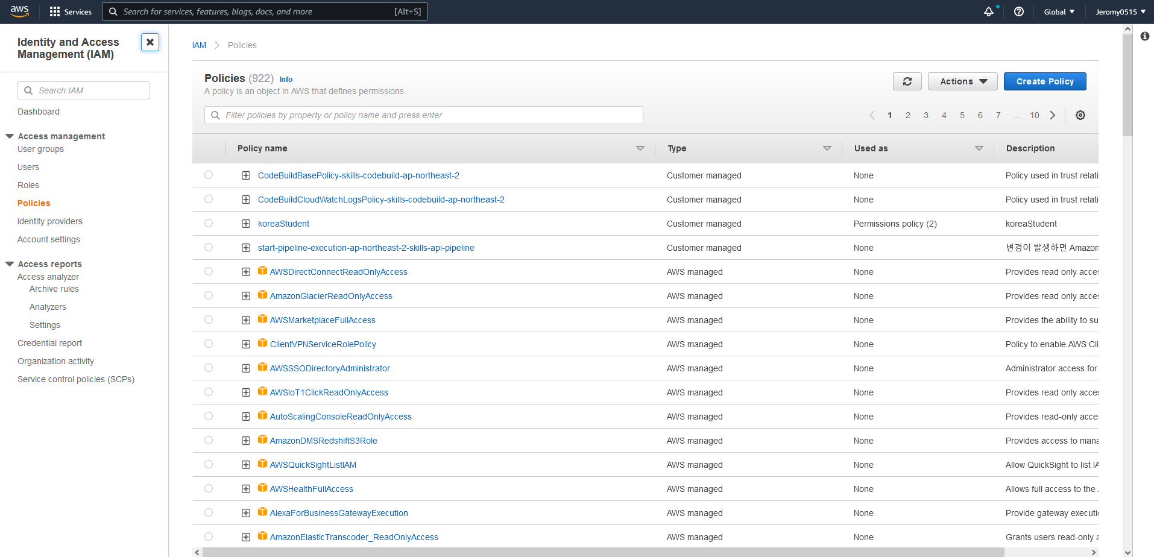Select the ClientVPNServiceRolePolicy radio button

click(209, 344)
